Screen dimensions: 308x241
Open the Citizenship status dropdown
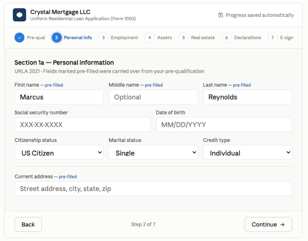pos(59,153)
